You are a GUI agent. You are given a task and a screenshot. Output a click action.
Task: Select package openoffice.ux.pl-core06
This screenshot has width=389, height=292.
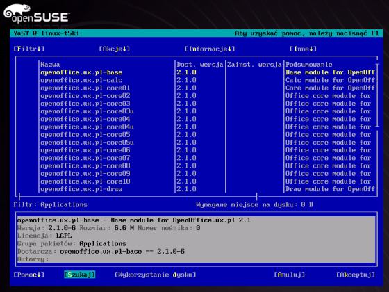pyautogui.click(x=85, y=150)
